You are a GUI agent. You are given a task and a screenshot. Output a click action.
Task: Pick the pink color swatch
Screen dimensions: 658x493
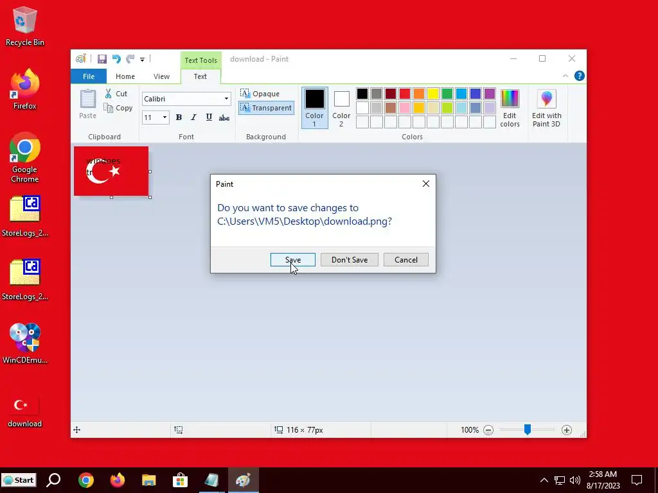[x=405, y=108]
